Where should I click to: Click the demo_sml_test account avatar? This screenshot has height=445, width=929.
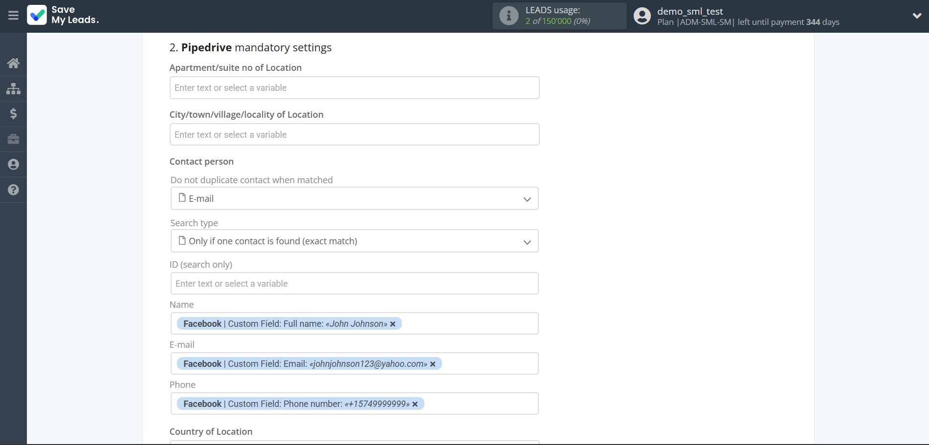[641, 15]
